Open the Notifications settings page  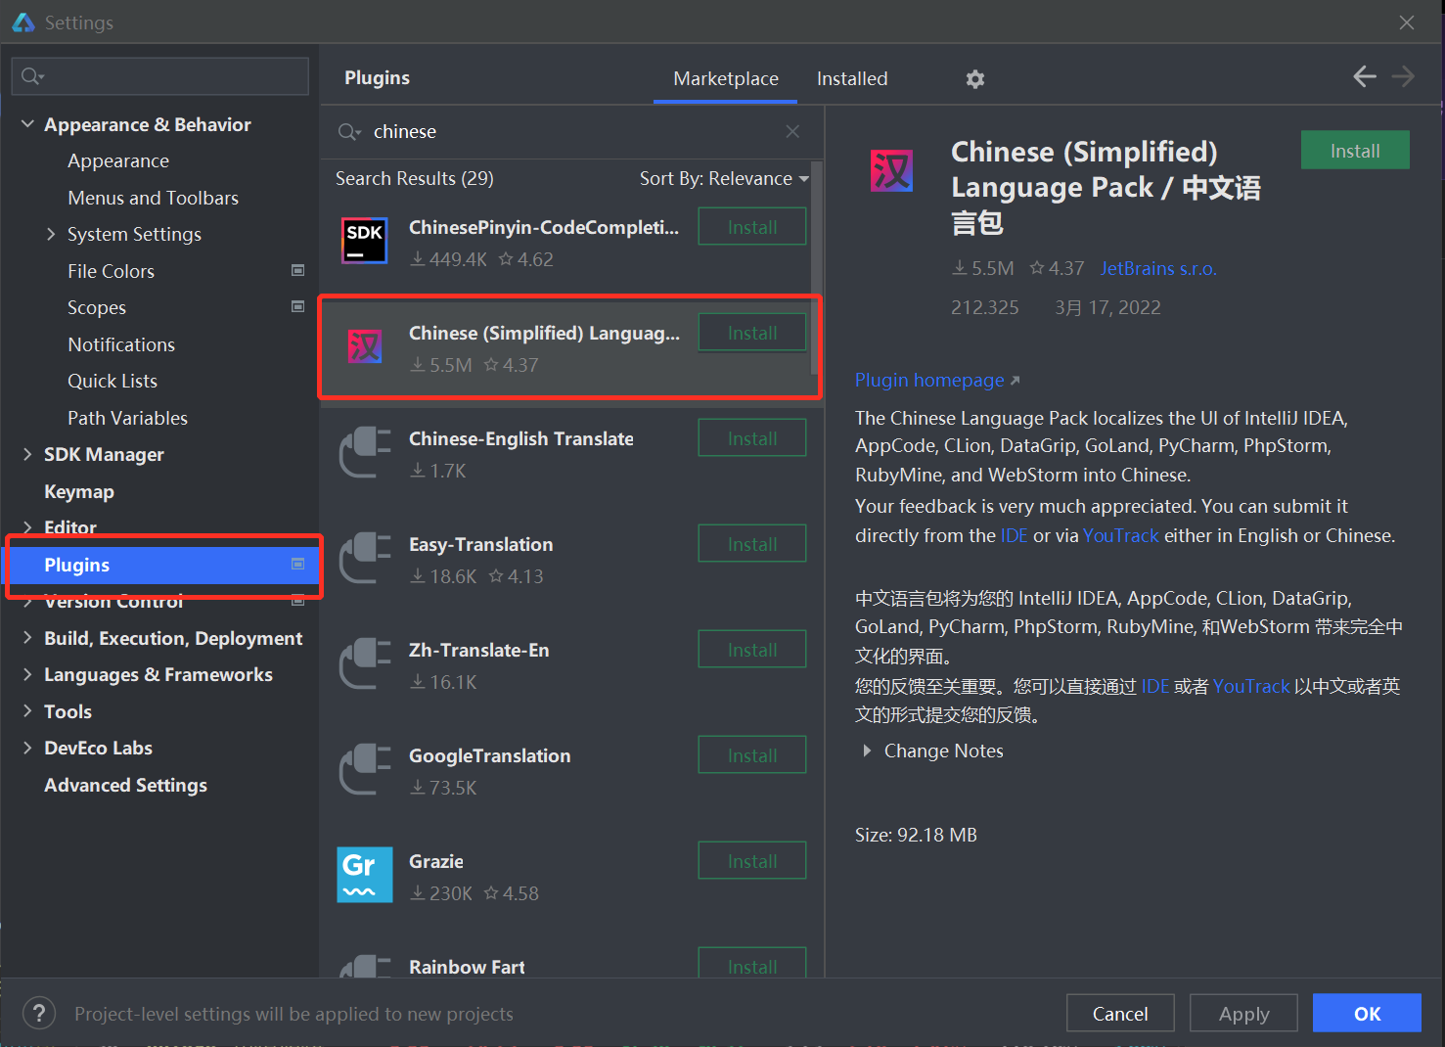tap(121, 344)
